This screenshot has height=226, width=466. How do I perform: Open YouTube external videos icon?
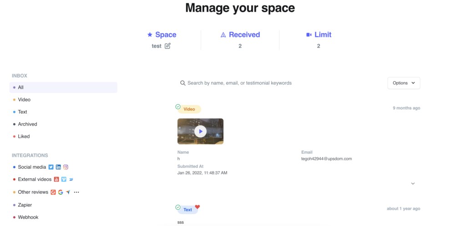tap(56, 179)
